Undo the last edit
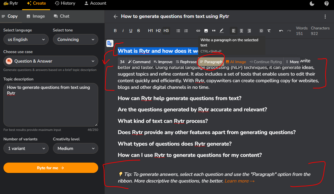 281,31
